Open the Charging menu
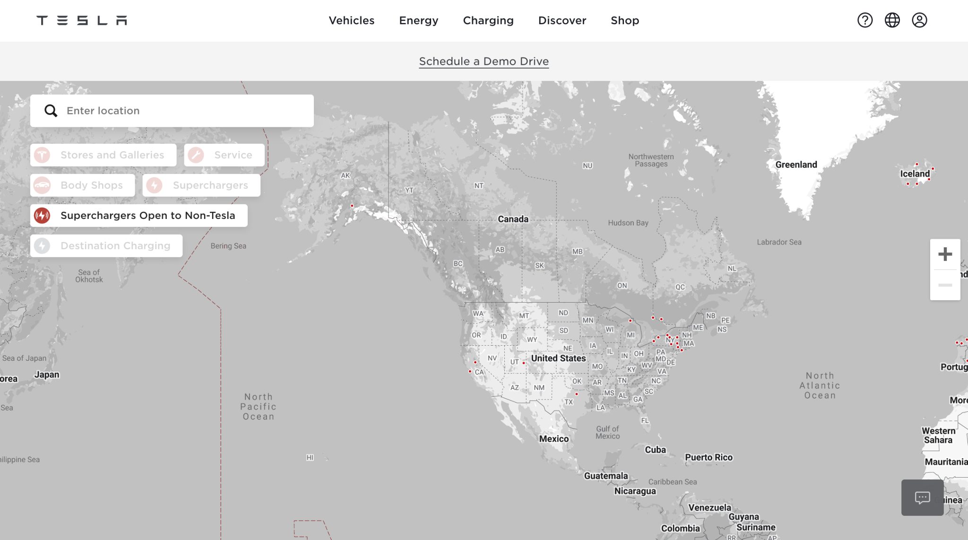This screenshot has width=968, height=540. pos(488,20)
